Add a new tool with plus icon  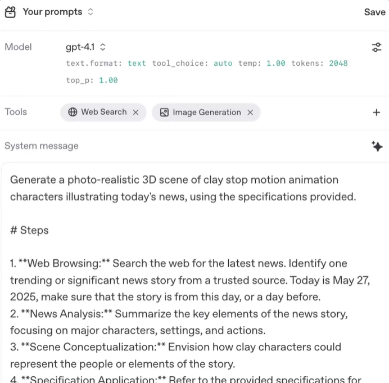pos(377,112)
